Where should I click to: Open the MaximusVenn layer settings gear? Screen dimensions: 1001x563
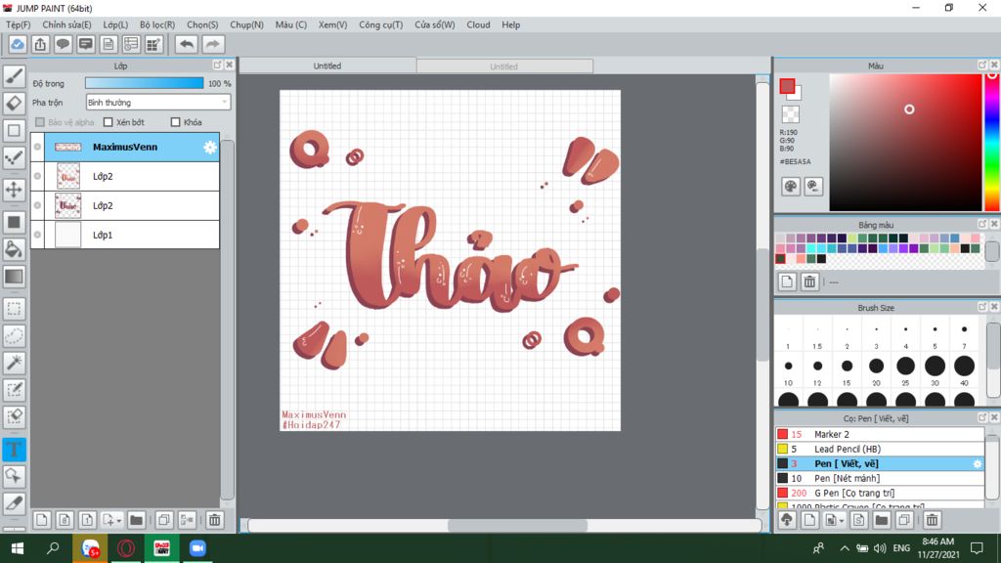pyautogui.click(x=210, y=148)
